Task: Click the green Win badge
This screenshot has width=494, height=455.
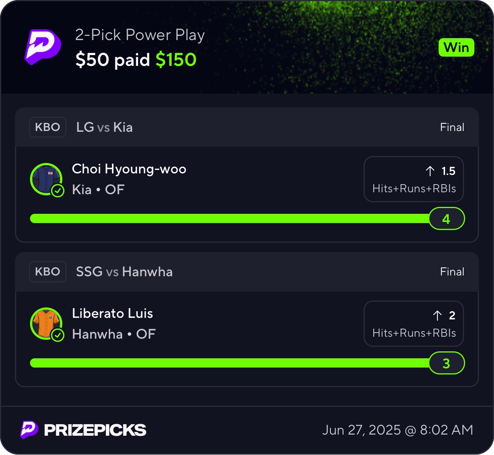Action: pyautogui.click(x=456, y=47)
